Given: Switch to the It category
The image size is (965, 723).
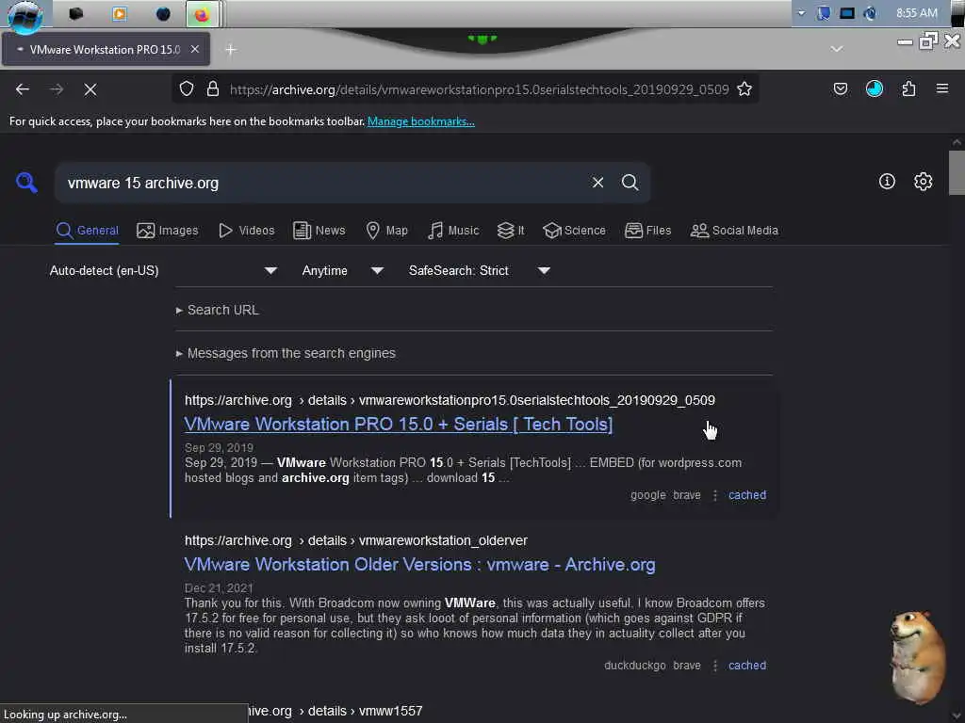Looking at the screenshot, I should pos(511,231).
